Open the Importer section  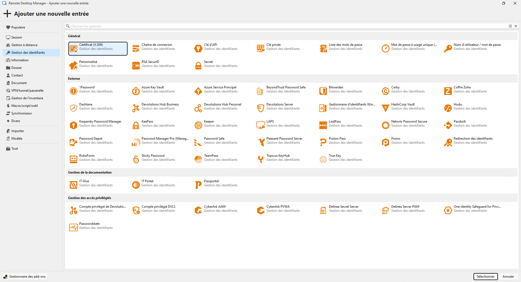(x=31, y=131)
